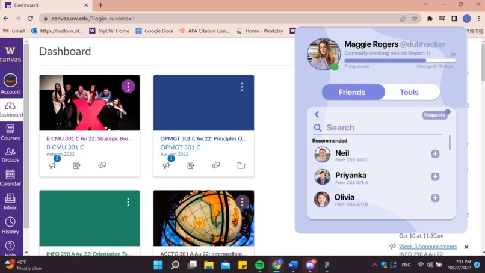Image resolution: width=485 pixels, height=273 pixels.
Task: Open announcements for OPMGT 301 C
Action: pos(166,165)
